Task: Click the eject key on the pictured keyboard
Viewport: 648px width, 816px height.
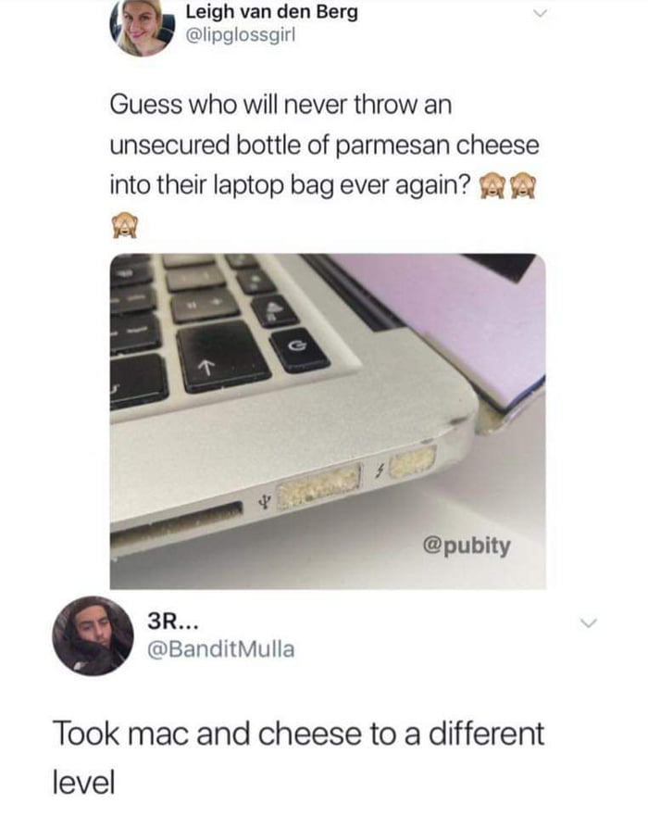Action: (274, 309)
